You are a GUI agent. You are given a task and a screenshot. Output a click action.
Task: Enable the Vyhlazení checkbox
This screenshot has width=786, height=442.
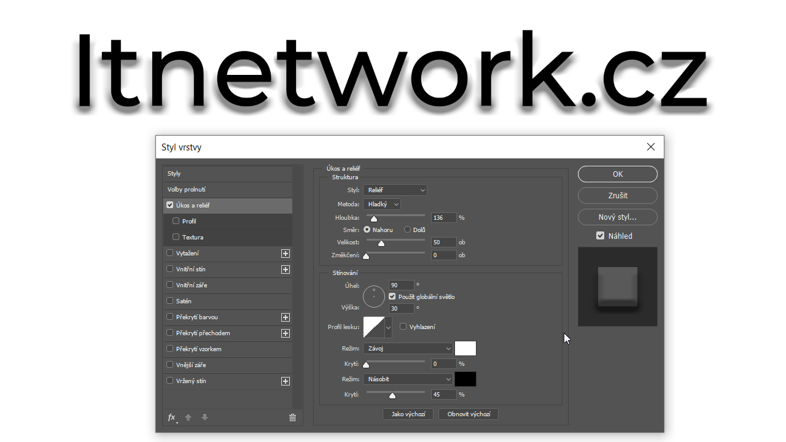point(403,327)
